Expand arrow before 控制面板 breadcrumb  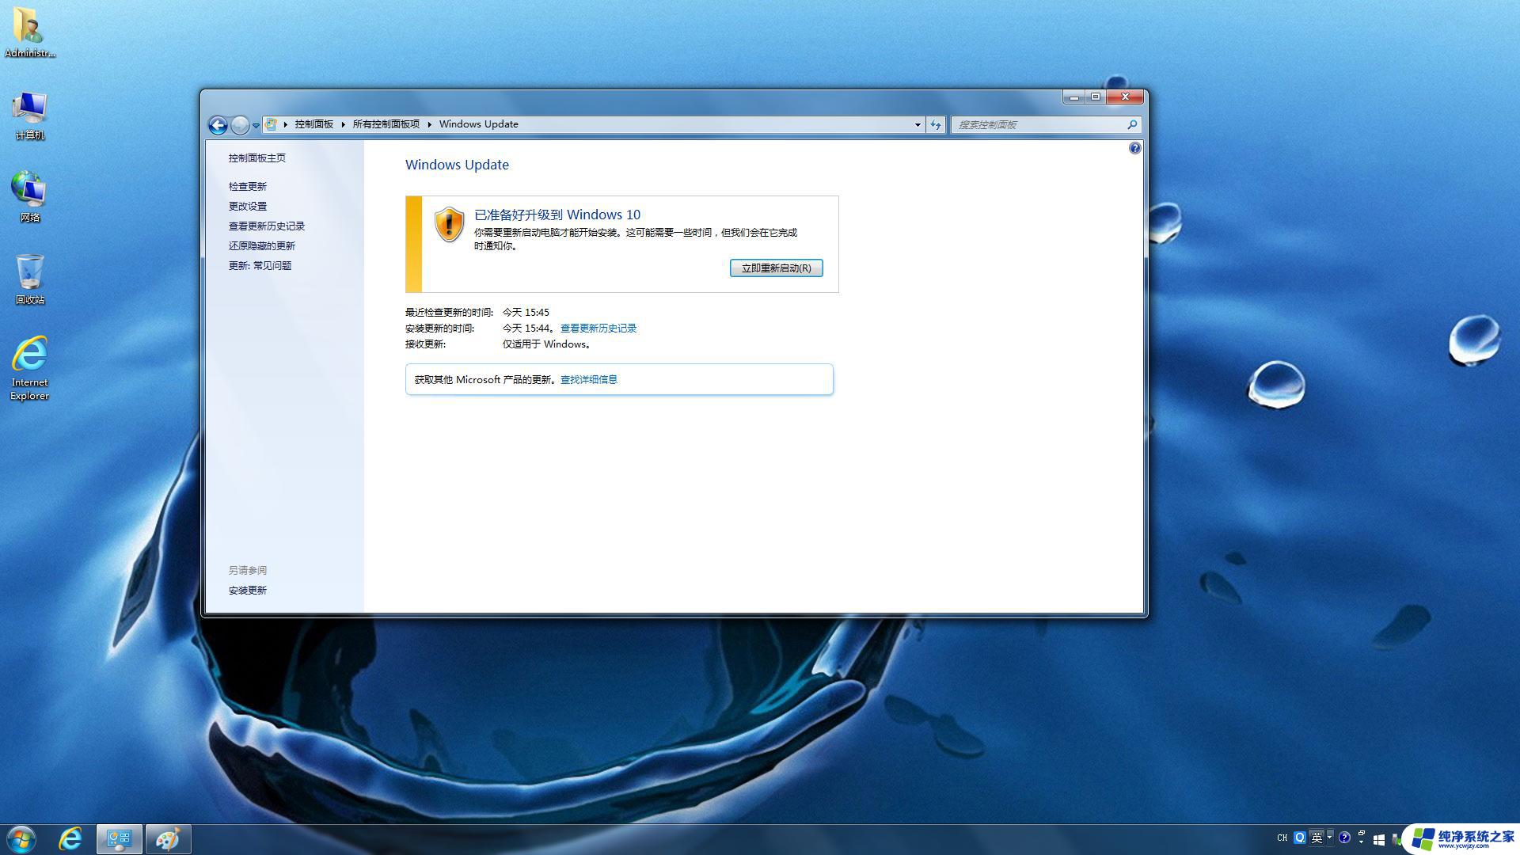285,124
